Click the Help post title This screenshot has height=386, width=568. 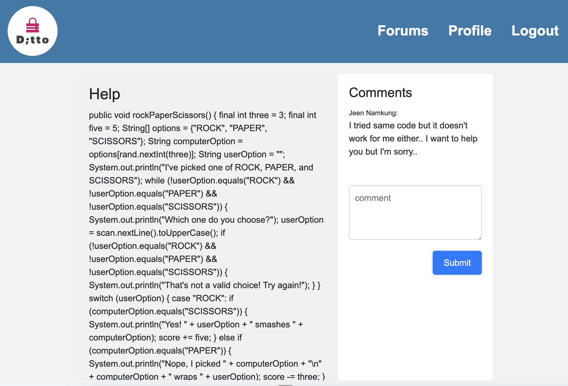coord(104,94)
